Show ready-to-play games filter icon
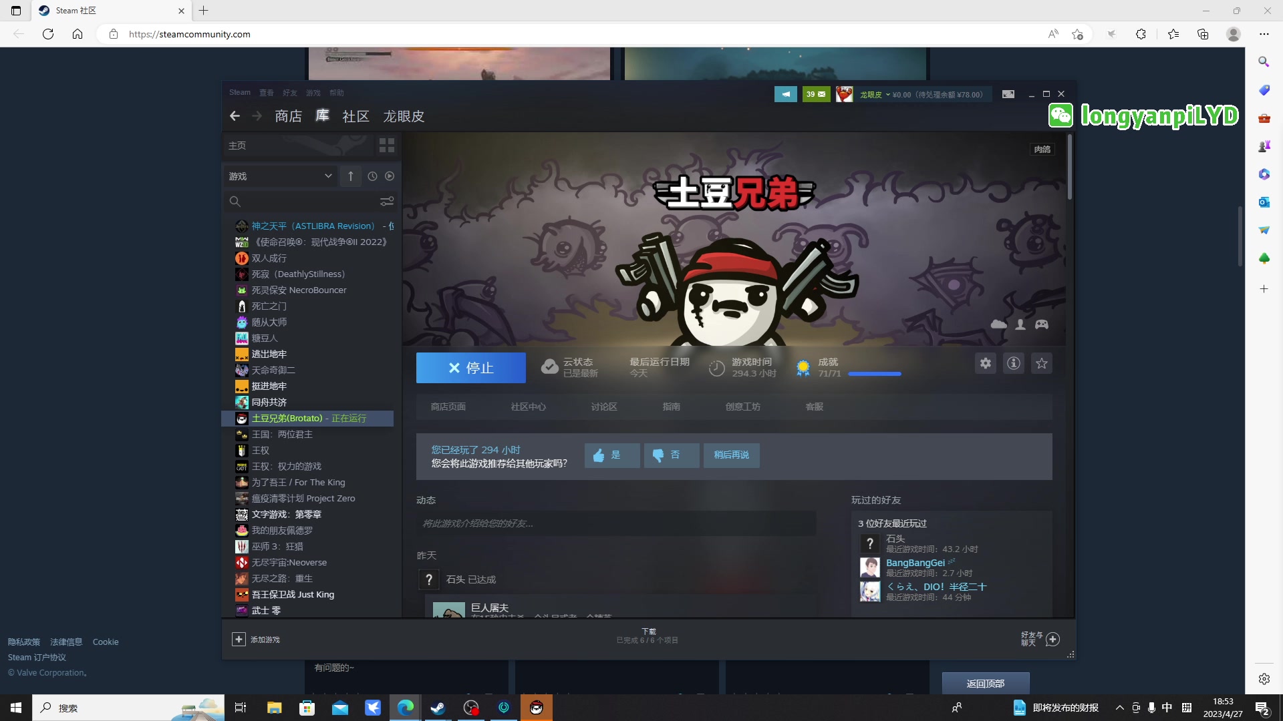 click(x=390, y=176)
